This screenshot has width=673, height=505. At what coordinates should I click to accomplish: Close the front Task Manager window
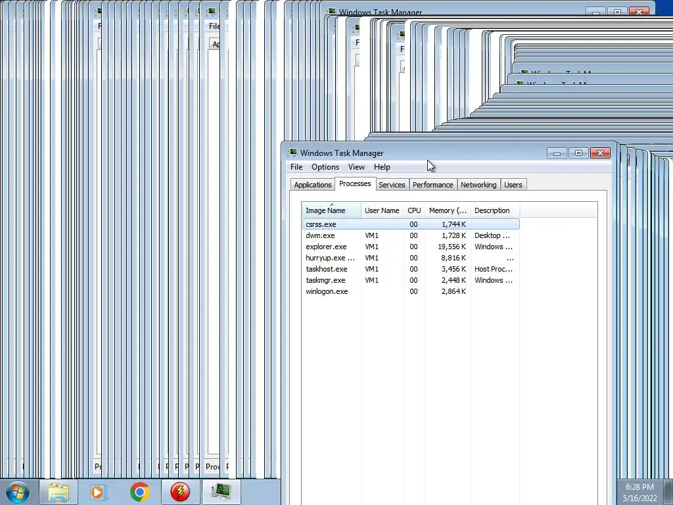point(600,153)
